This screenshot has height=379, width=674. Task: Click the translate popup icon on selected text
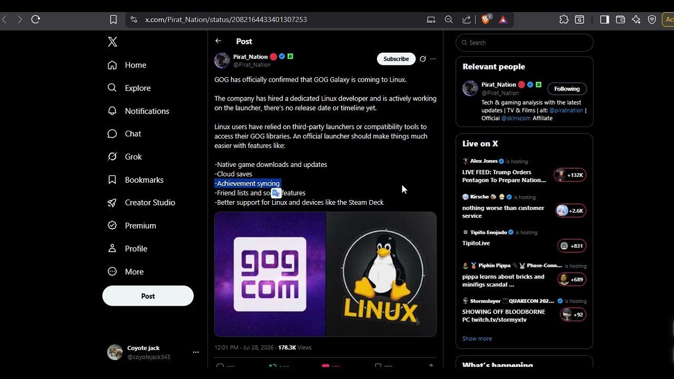(276, 193)
